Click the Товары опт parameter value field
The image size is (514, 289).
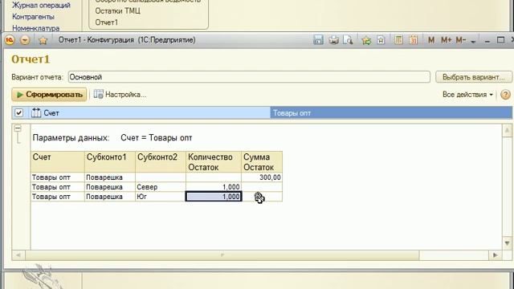point(391,113)
